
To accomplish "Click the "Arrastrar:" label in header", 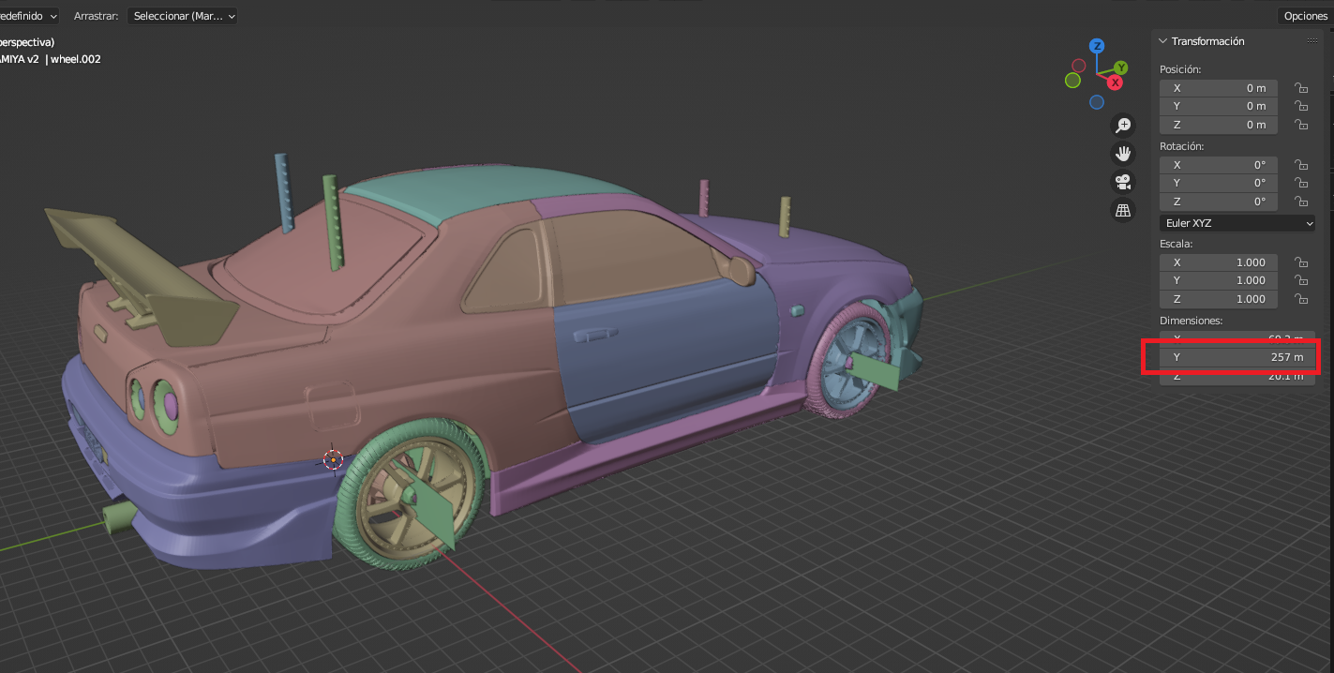I will coord(96,16).
